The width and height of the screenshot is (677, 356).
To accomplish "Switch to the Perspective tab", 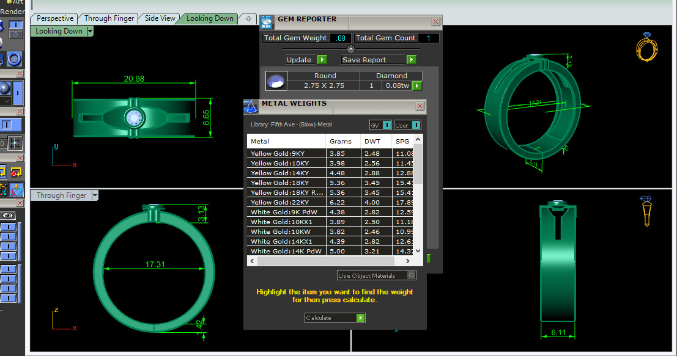I will click(x=55, y=18).
